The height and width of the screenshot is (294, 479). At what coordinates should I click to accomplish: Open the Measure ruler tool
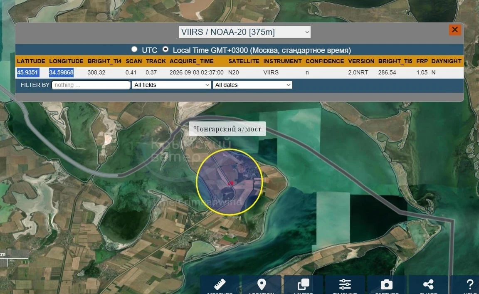[220, 284]
